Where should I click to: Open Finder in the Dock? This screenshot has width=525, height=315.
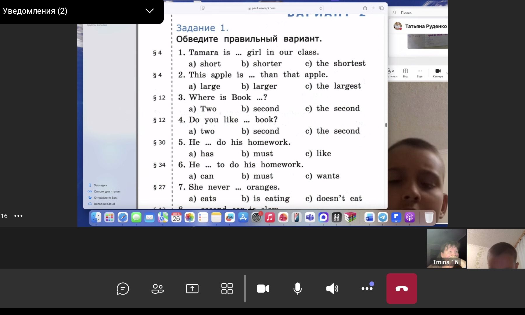click(x=96, y=217)
